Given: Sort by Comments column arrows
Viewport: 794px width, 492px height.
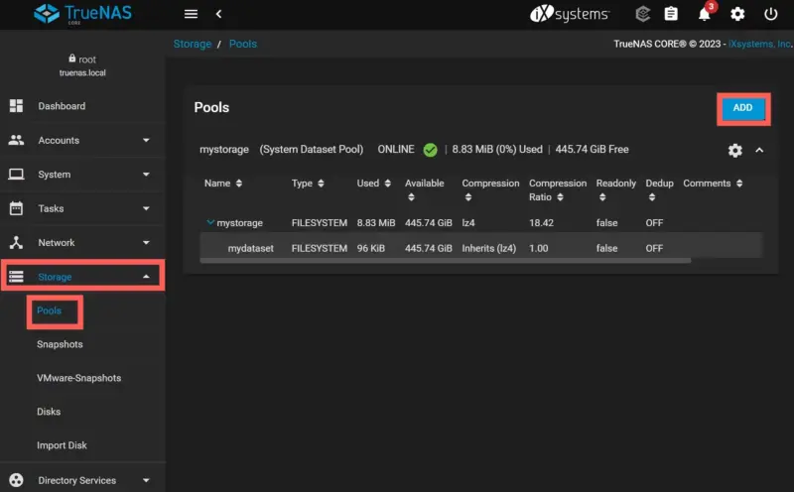Looking at the screenshot, I should pos(739,184).
